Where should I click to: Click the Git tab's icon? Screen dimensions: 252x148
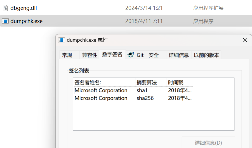(x=131, y=55)
